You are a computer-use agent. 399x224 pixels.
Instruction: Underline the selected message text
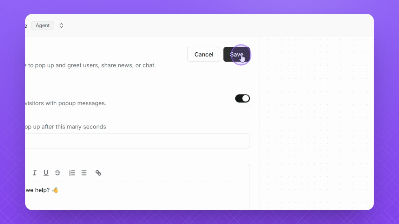[46, 173]
